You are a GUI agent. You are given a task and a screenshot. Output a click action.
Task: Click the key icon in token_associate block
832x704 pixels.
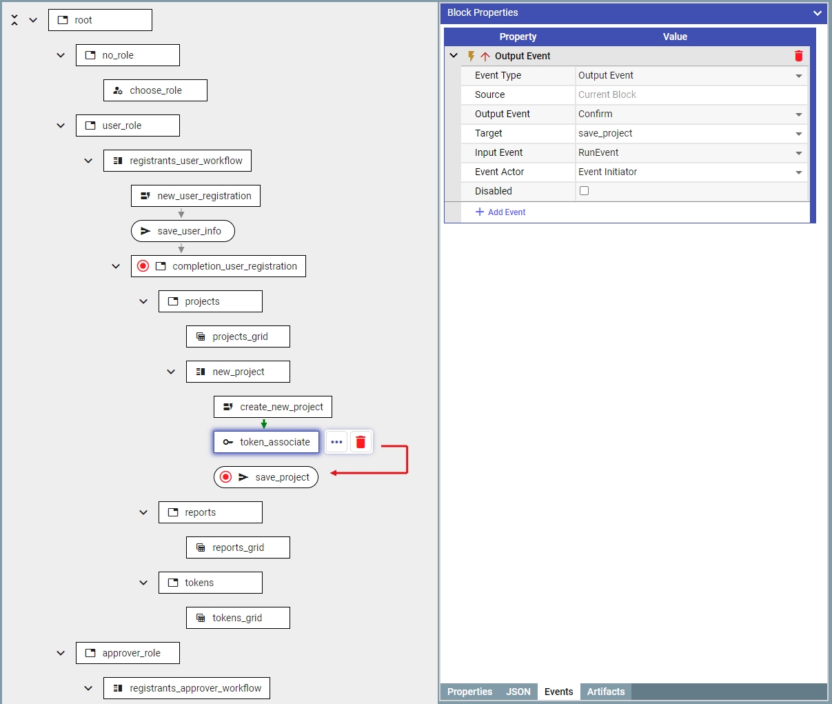pos(228,442)
